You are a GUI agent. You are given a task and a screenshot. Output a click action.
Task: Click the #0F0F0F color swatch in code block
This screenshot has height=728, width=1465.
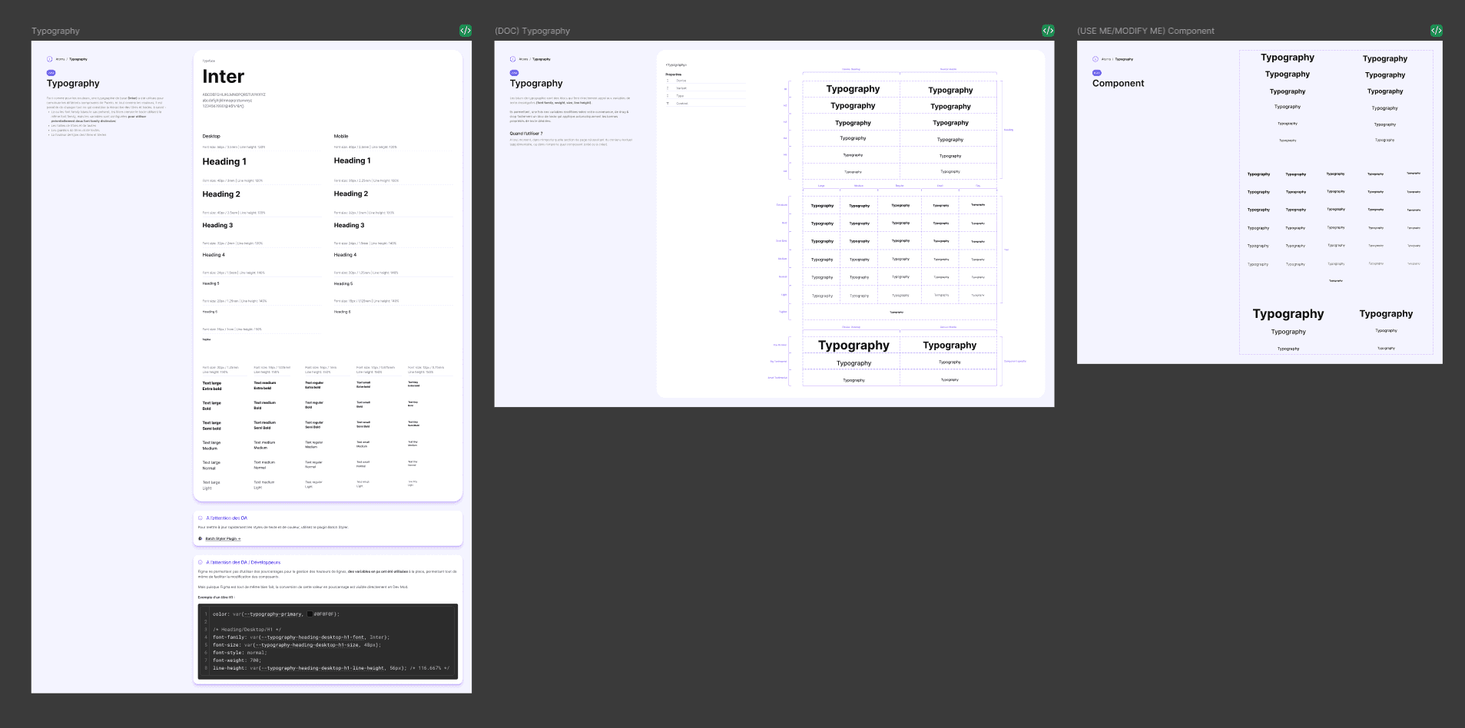coord(310,614)
